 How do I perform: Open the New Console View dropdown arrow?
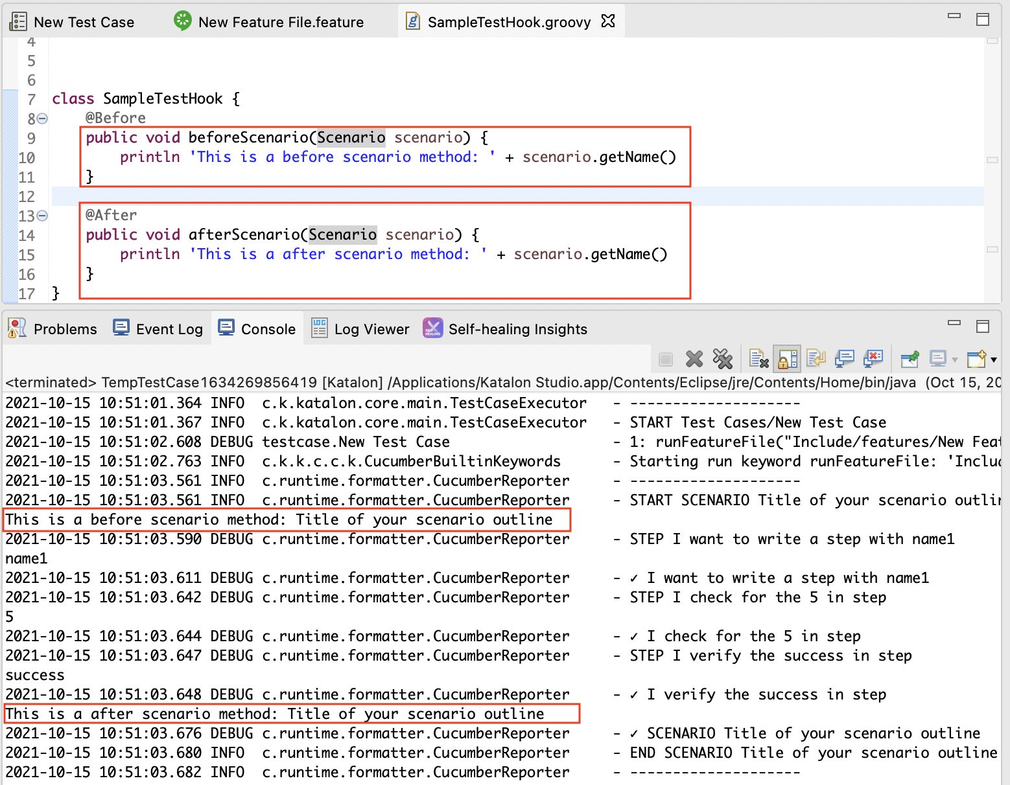[994, 359]
